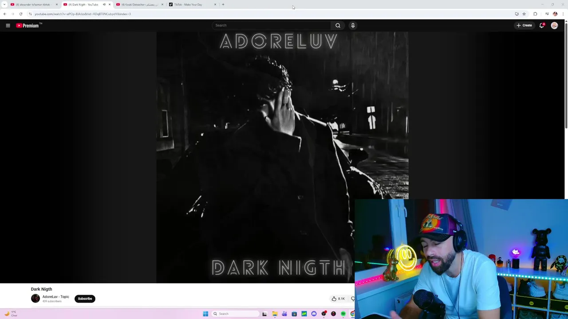Screen dimensions: 568x319
Task: Open Windows Start menu
Action: coord(205,314)
